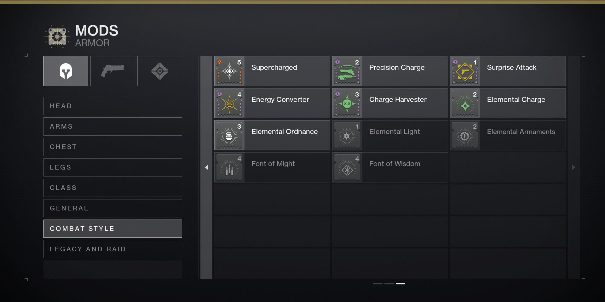Select the Font of Wisdom mod label
This screenshot has width=605, height=302.
pyautogui.click(x=395, y=164)
